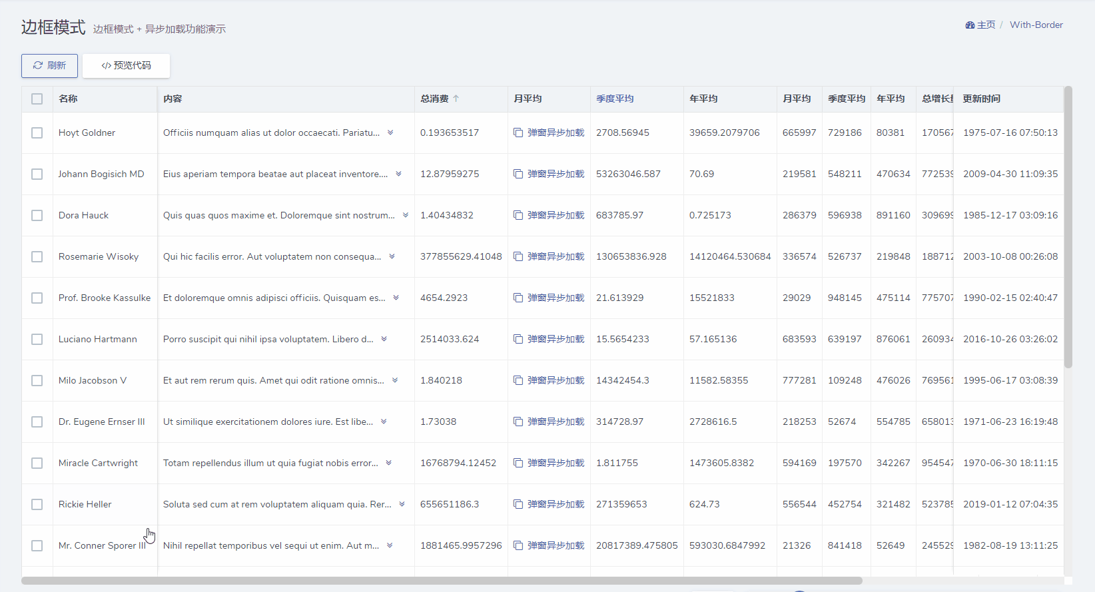Sort by the 季度平均 column header link
Image resolution: width=1095 pixels, height=592 pixels.
615,99
